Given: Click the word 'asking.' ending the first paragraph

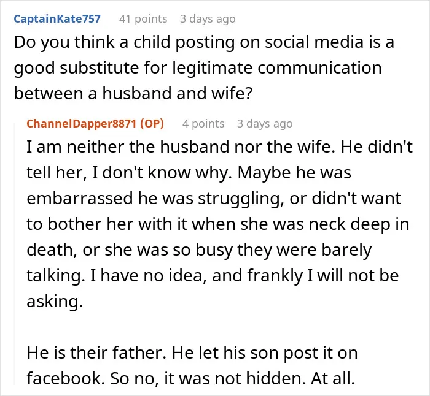Looking at the screenshot, I should point(55,302).
